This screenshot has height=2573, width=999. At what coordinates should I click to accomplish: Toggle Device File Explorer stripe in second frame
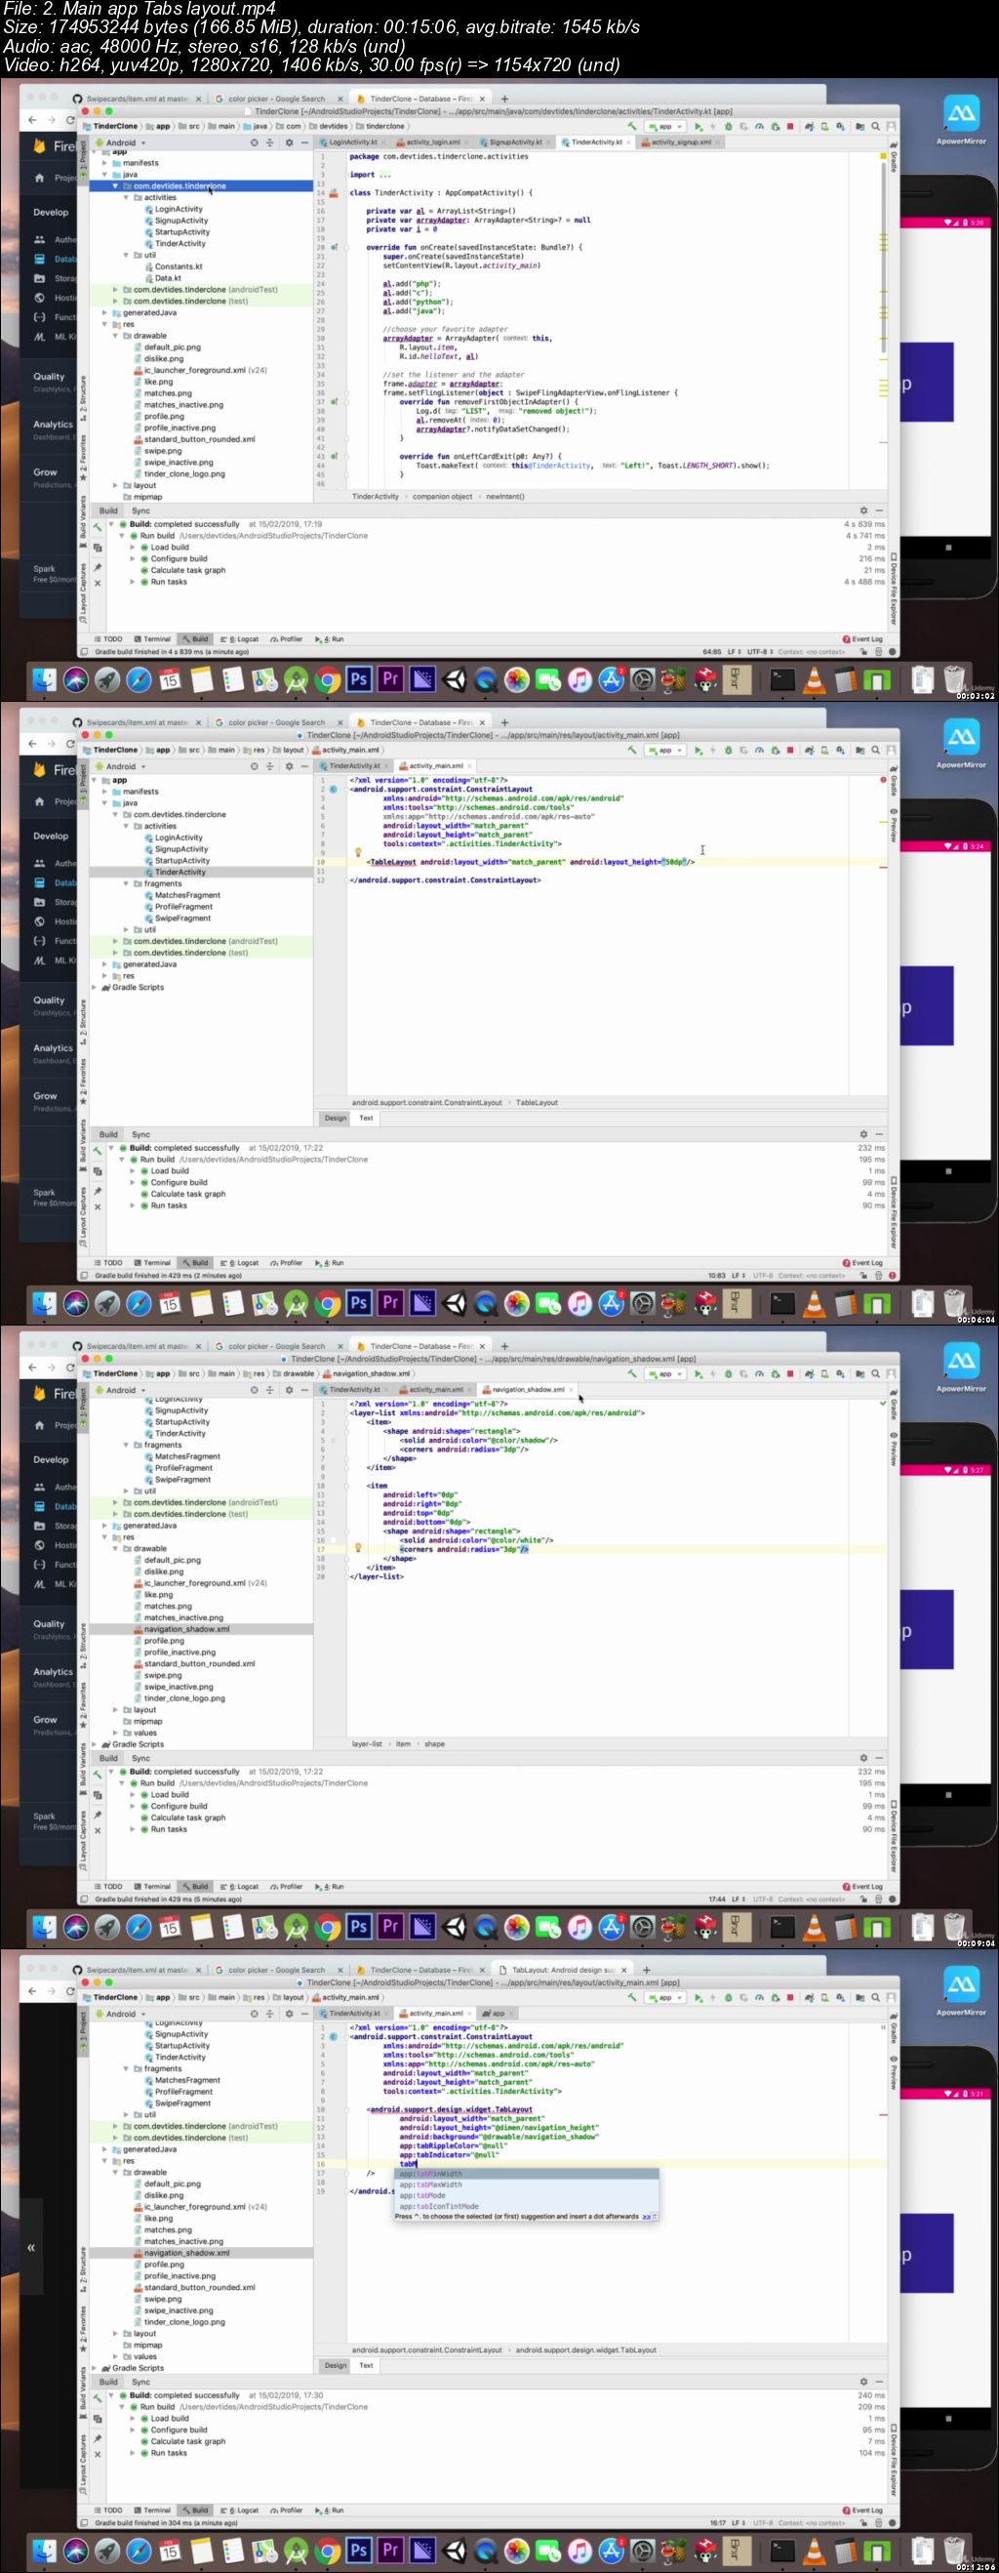point(894,1212)
